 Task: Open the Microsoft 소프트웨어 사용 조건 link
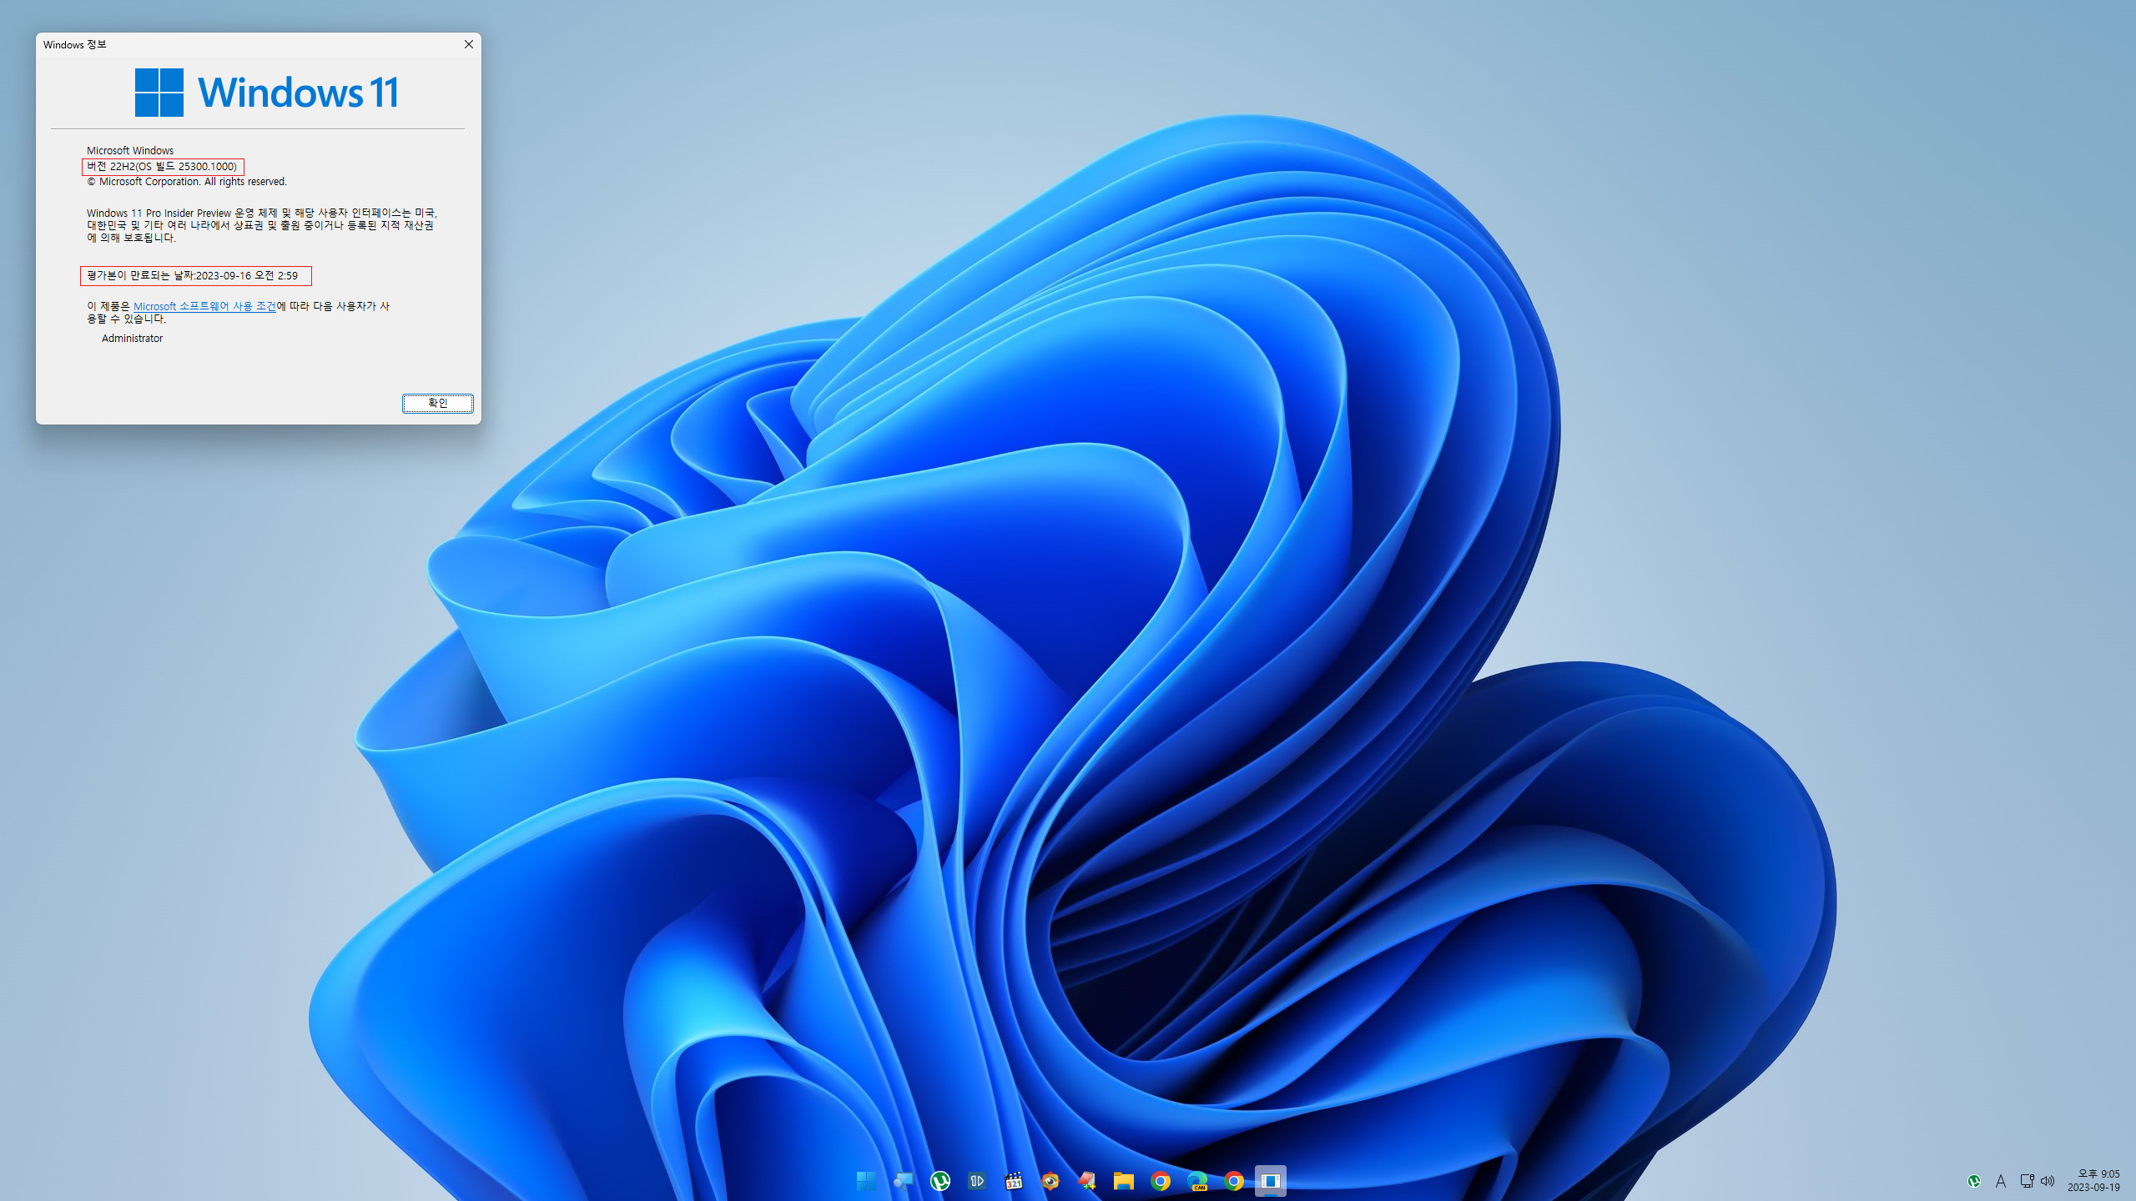tap(204, 306)
